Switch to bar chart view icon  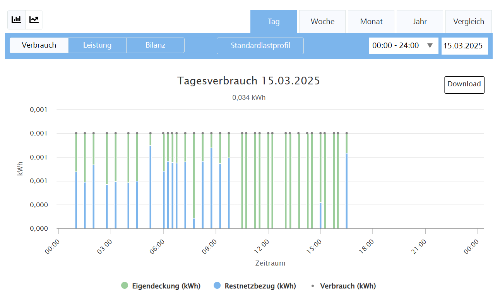point(16,20)
